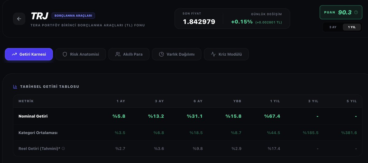The height and width of the screenshot is (163, 368).
Task: Click real return %3.6
Action: pyautogui.click(x=159, y=149)
